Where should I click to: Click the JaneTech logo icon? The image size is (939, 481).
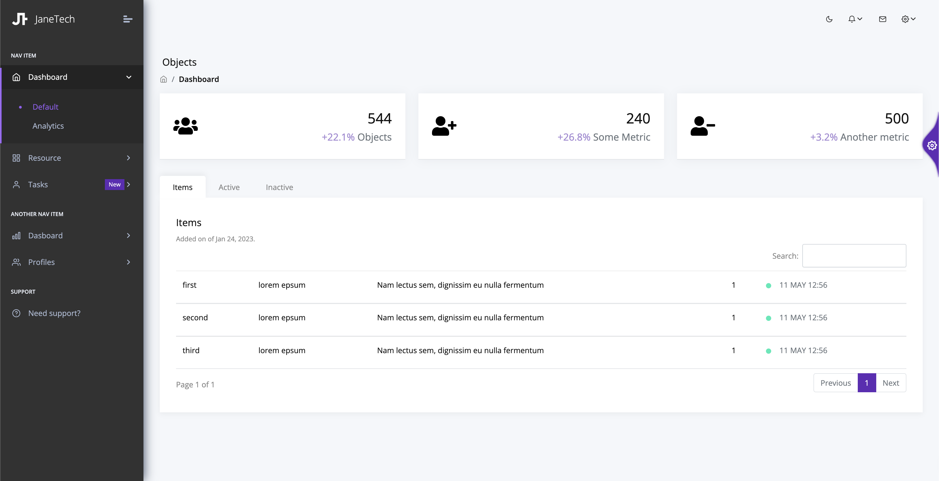click(x=20, y=19)
